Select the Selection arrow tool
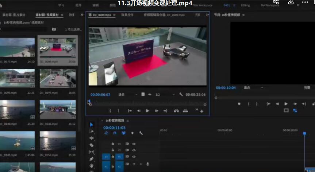 91,124
